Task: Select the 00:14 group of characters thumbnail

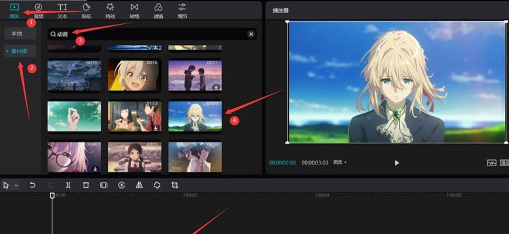Action: click(195, 157)
